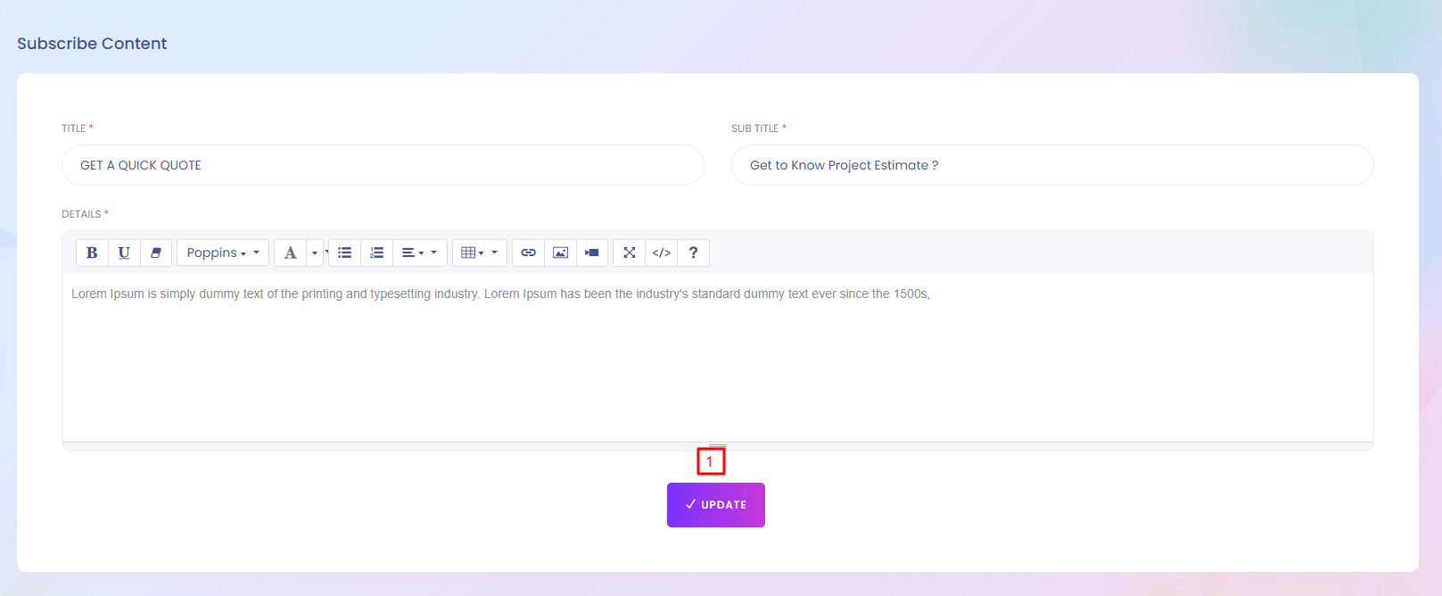Click the insert link icon

[528, 253]
